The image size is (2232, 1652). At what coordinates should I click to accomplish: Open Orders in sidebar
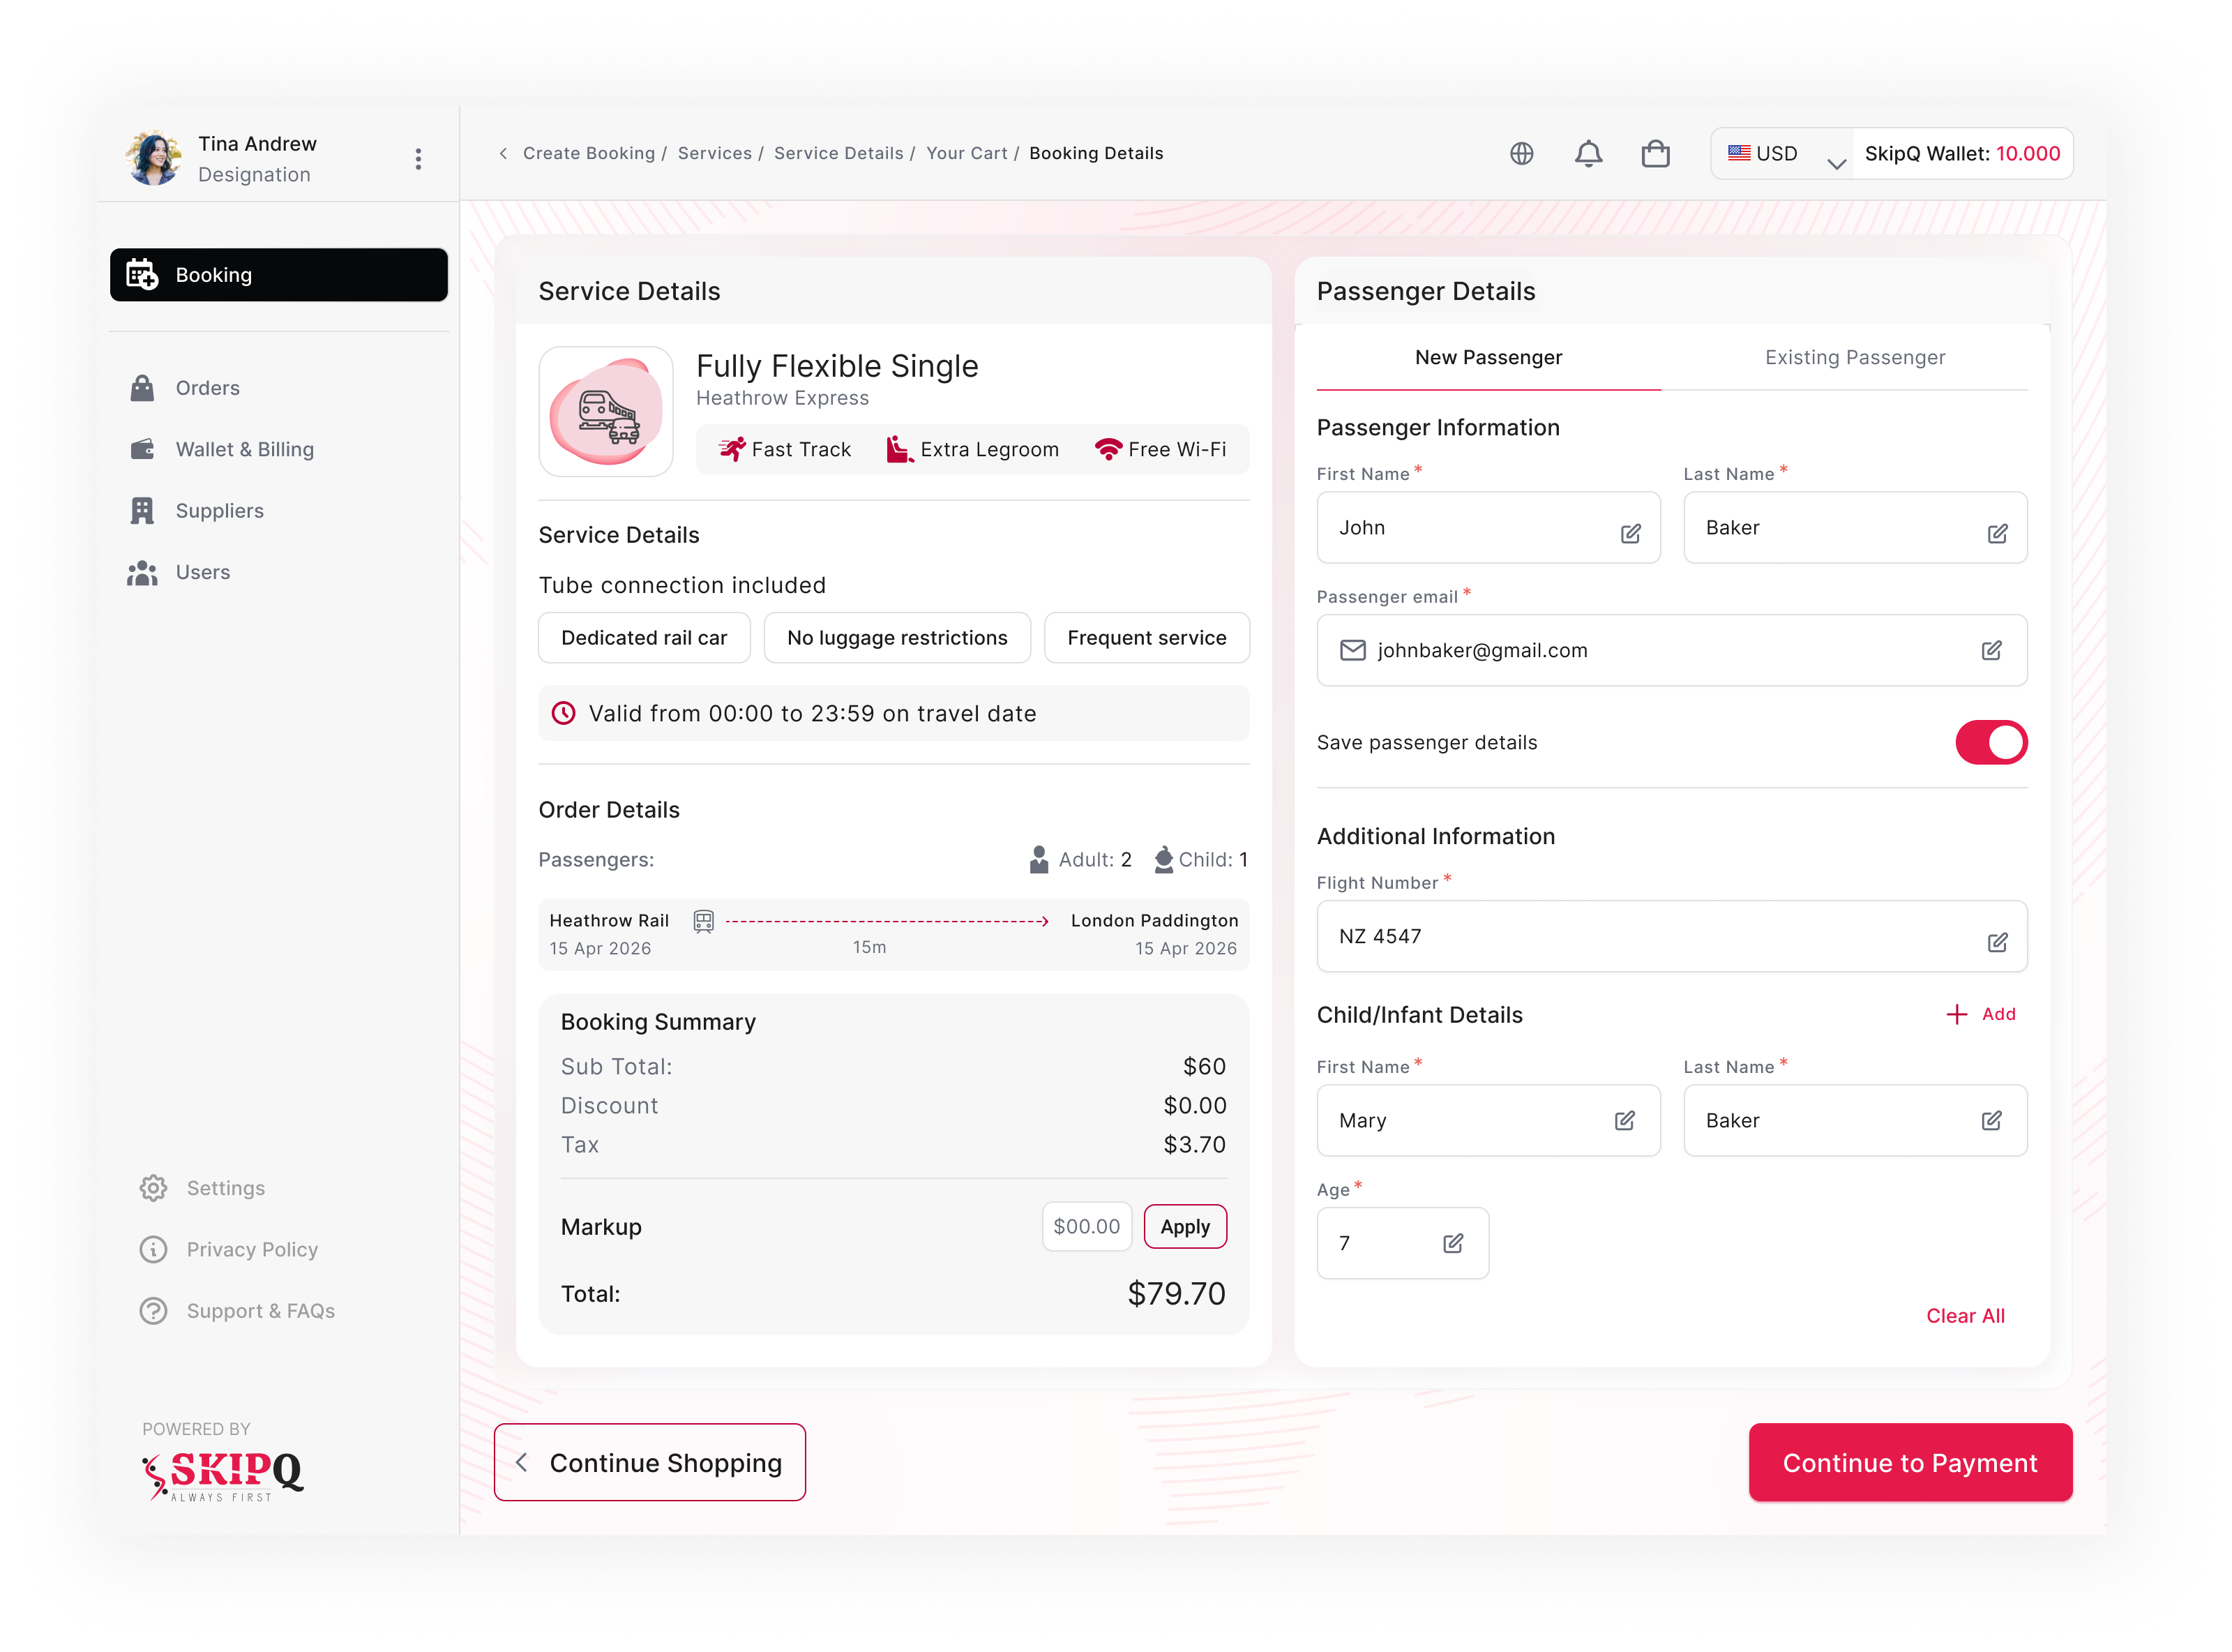point(207,388)
